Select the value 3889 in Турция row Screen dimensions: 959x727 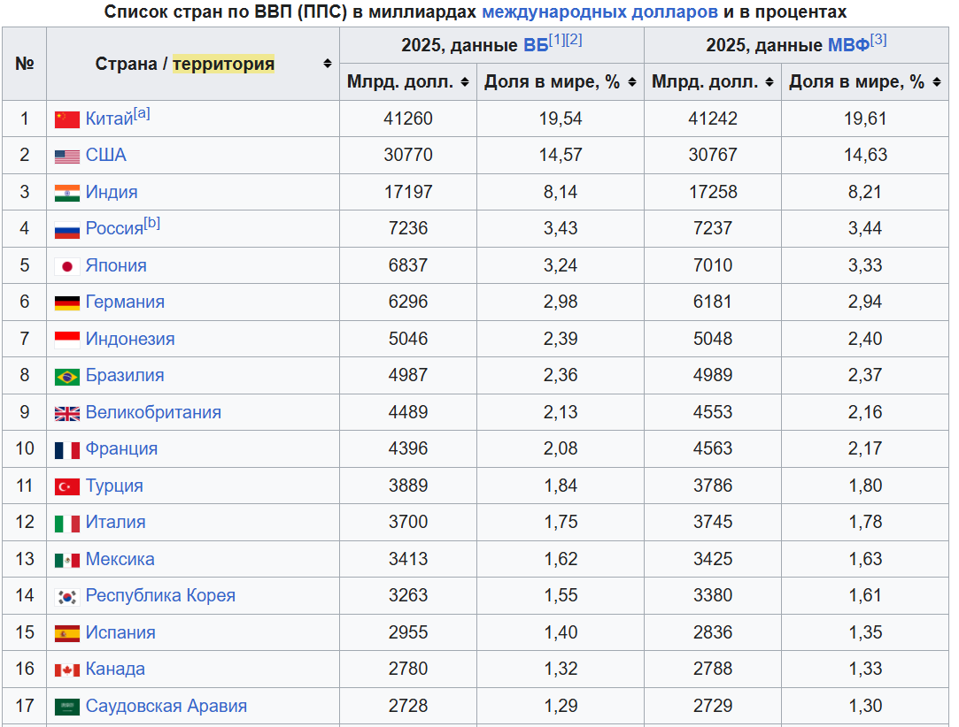click(408, 486)
